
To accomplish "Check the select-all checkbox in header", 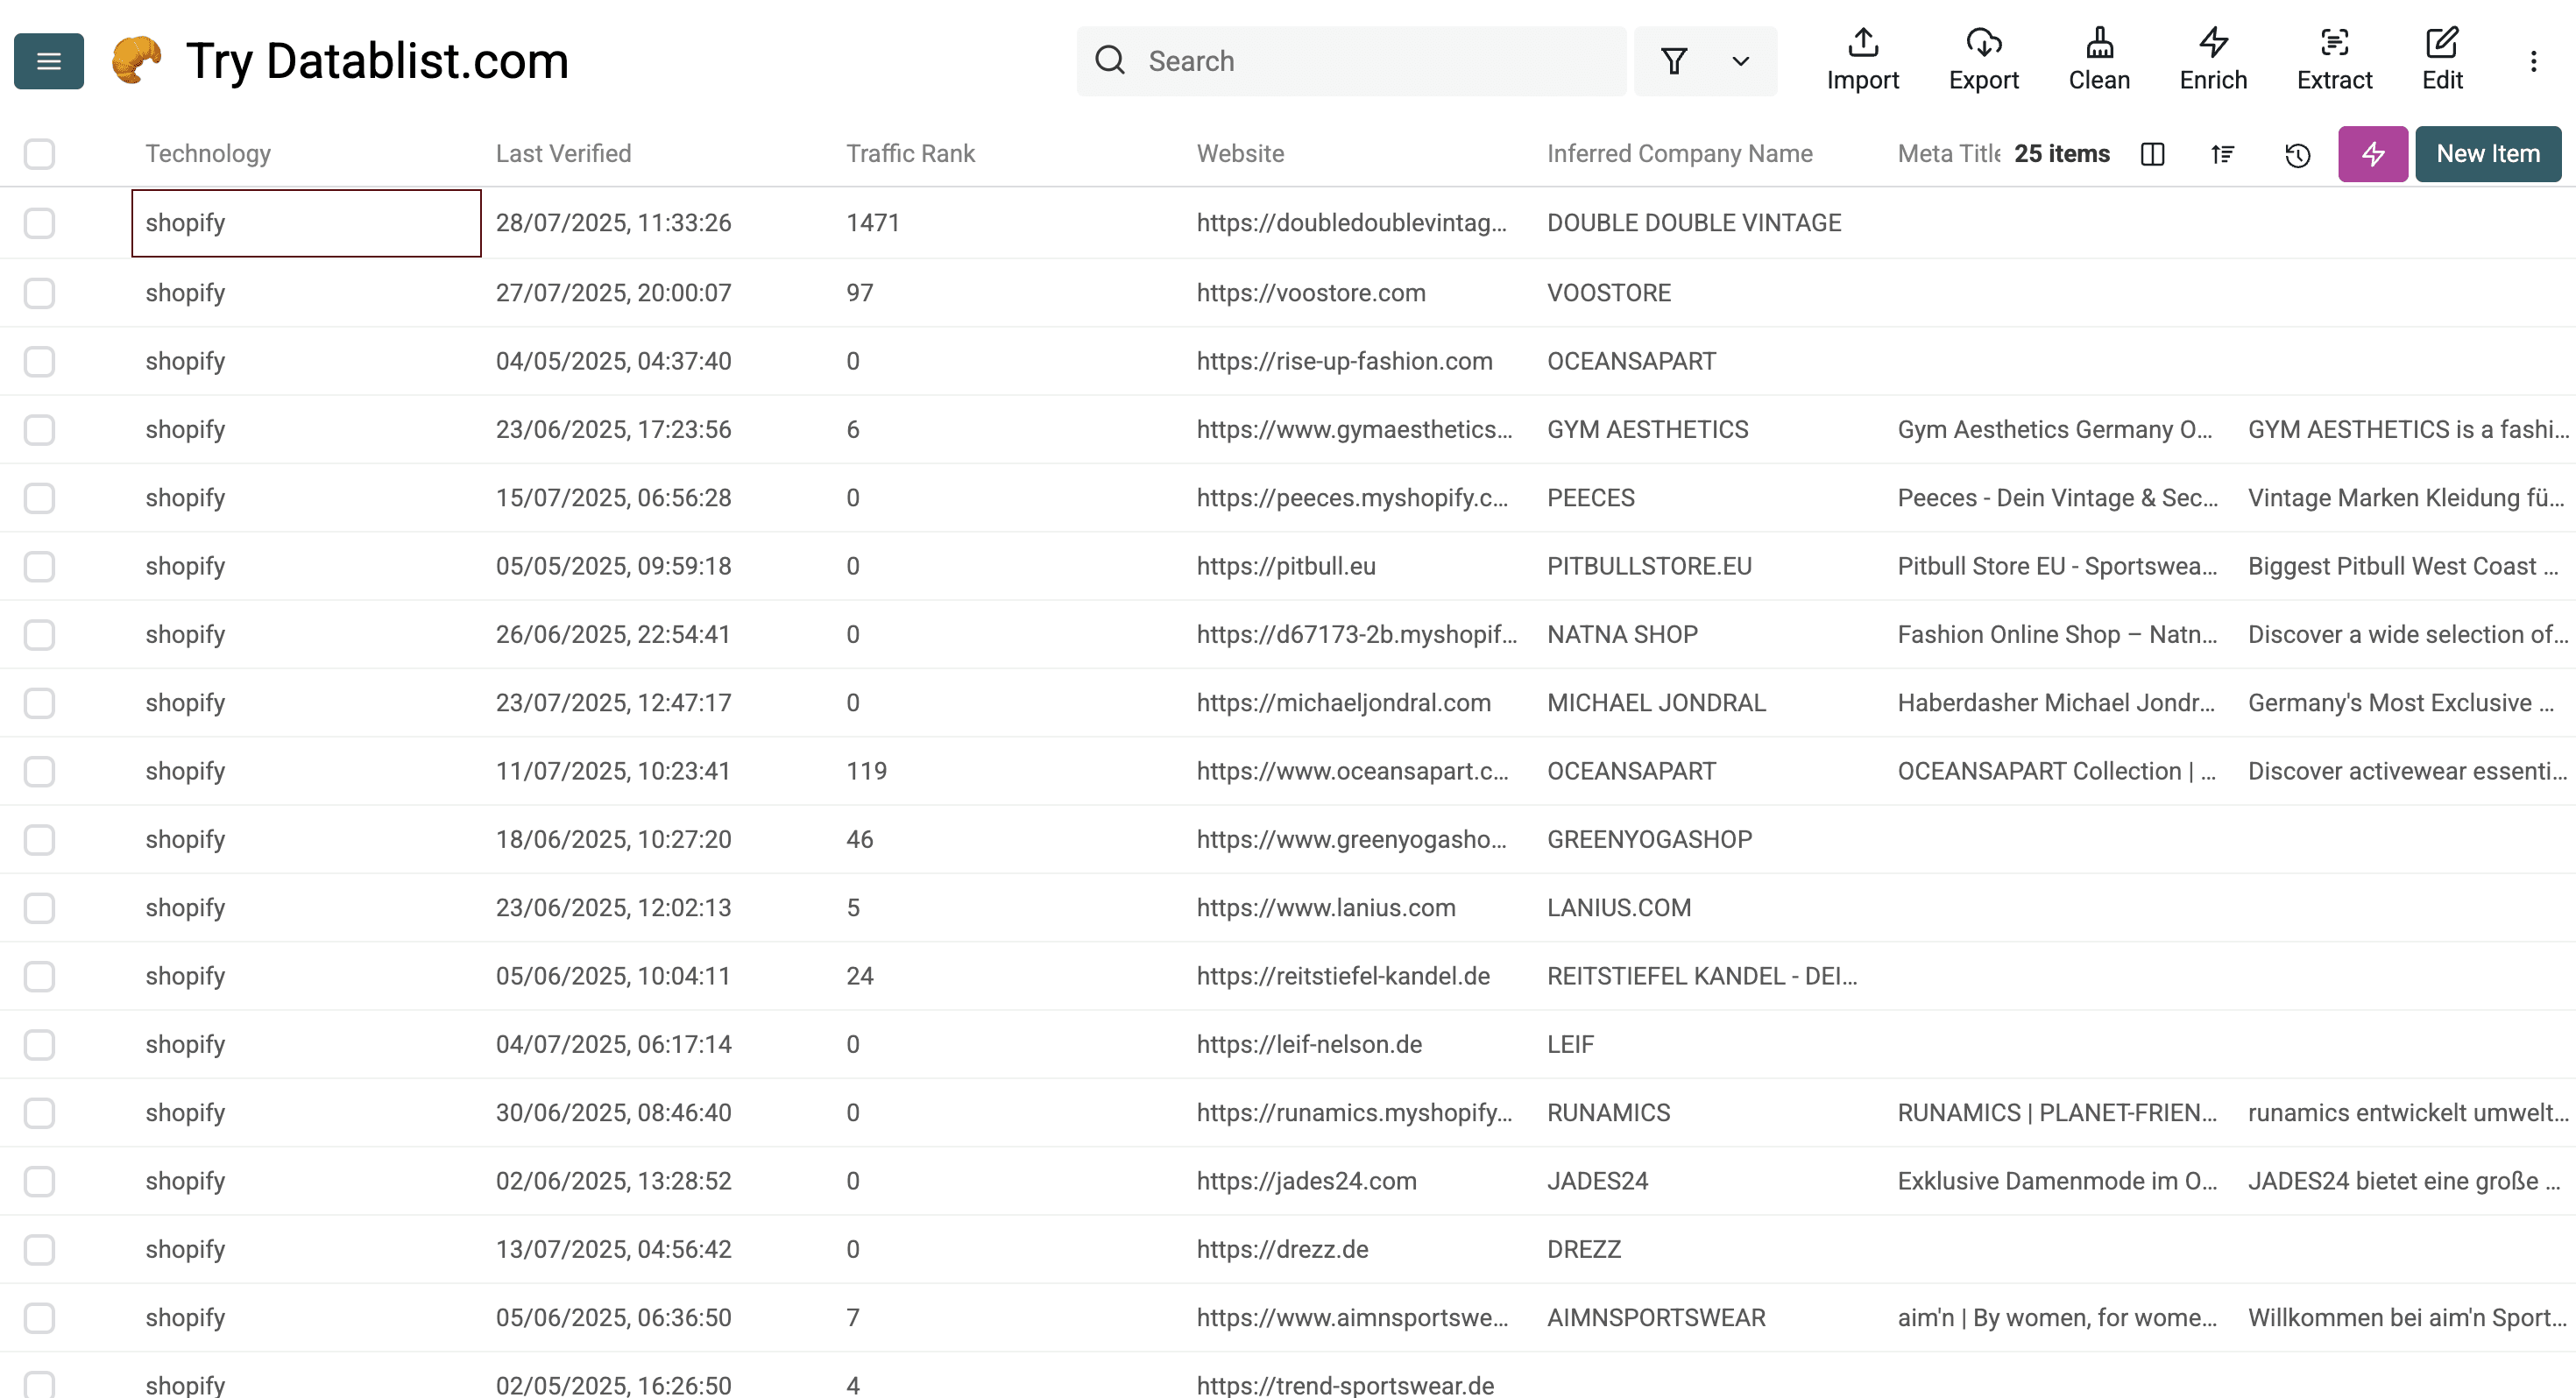I will pyautogui.click(x=39, y=153).
